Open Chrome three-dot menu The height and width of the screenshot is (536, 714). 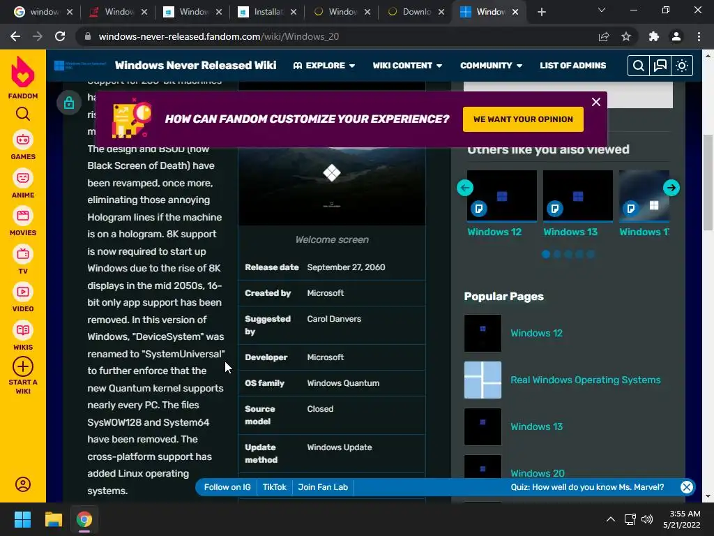[x=699, y=36]
